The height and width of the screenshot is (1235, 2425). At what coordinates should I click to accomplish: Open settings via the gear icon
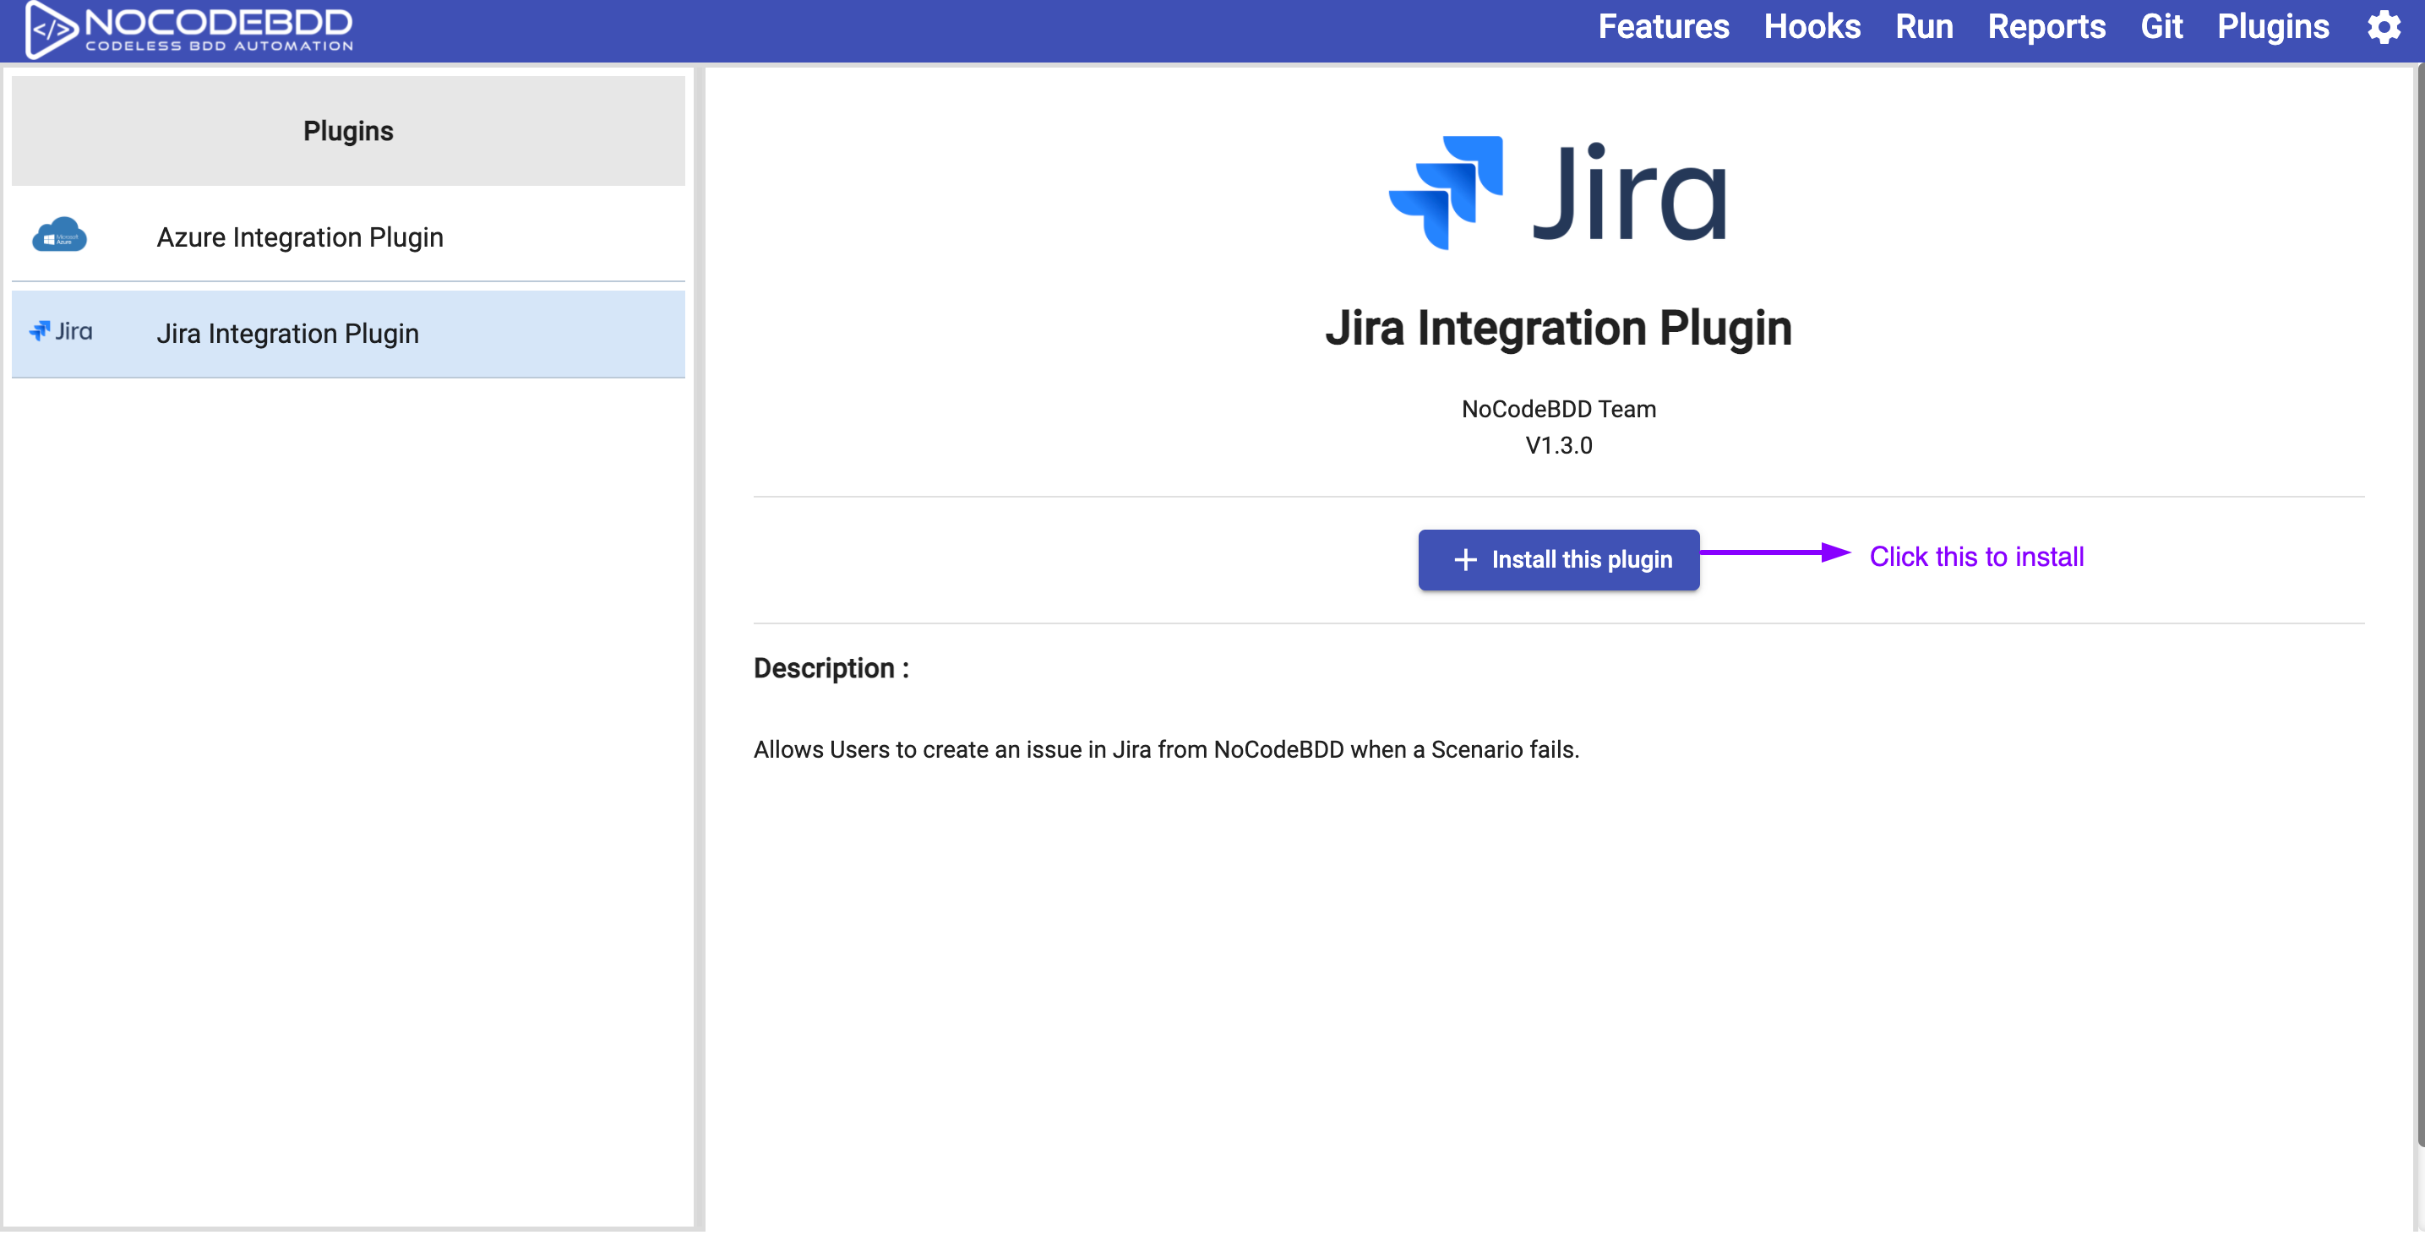point(2384,27)
